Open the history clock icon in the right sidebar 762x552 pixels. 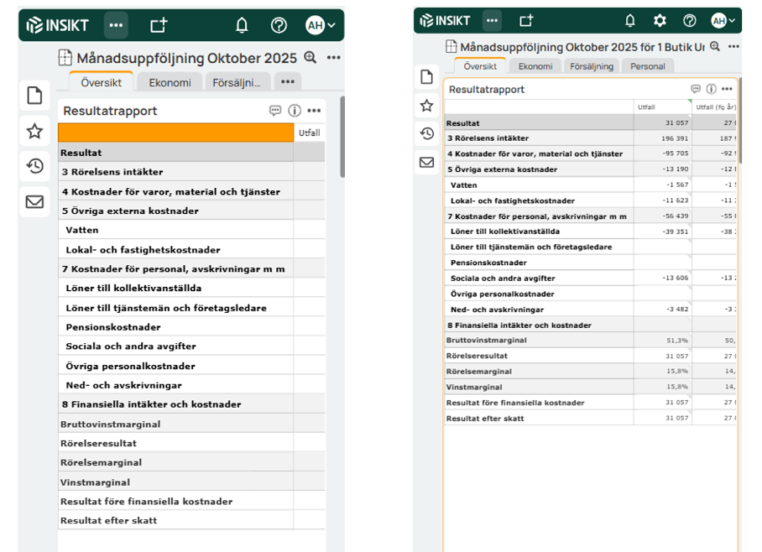tap(426, 133)
